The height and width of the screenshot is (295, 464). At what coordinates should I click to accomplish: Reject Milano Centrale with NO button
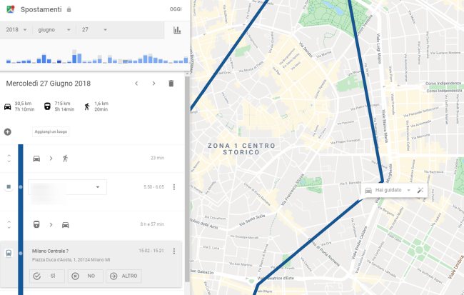86,276
